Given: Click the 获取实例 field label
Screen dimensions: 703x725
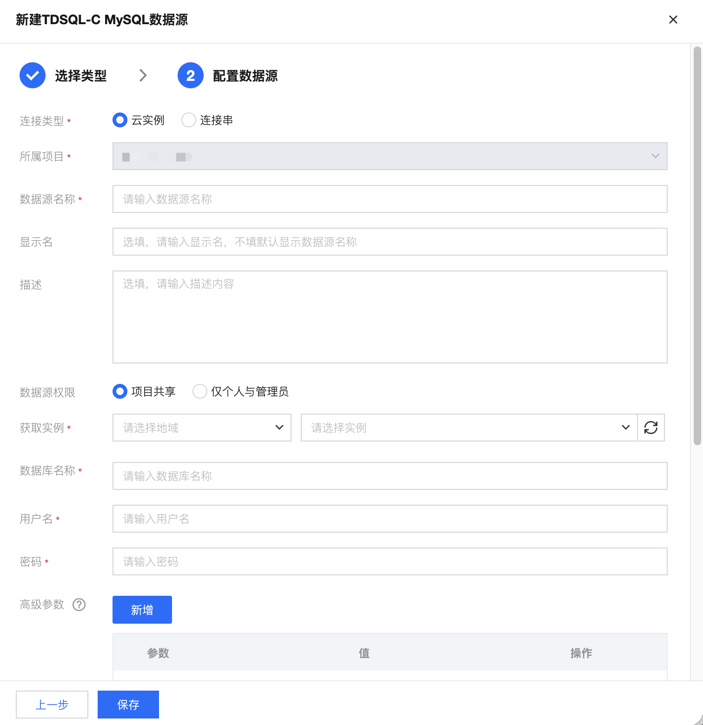Looking at the screenshot, I should [42, 428].
